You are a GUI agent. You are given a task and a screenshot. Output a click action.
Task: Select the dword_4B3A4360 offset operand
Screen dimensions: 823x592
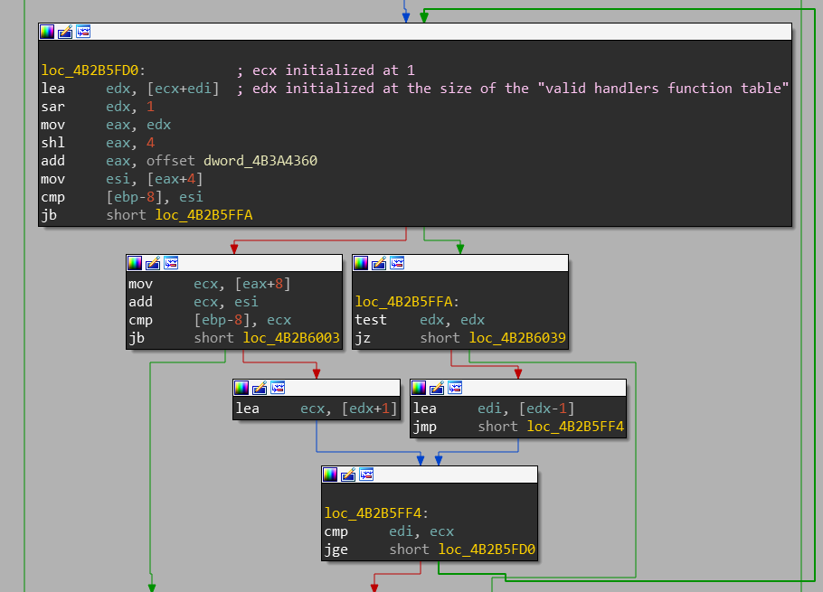(260, 161)
